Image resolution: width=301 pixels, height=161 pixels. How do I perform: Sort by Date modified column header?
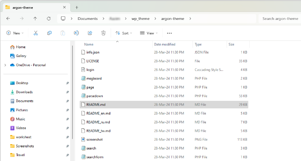165,44
